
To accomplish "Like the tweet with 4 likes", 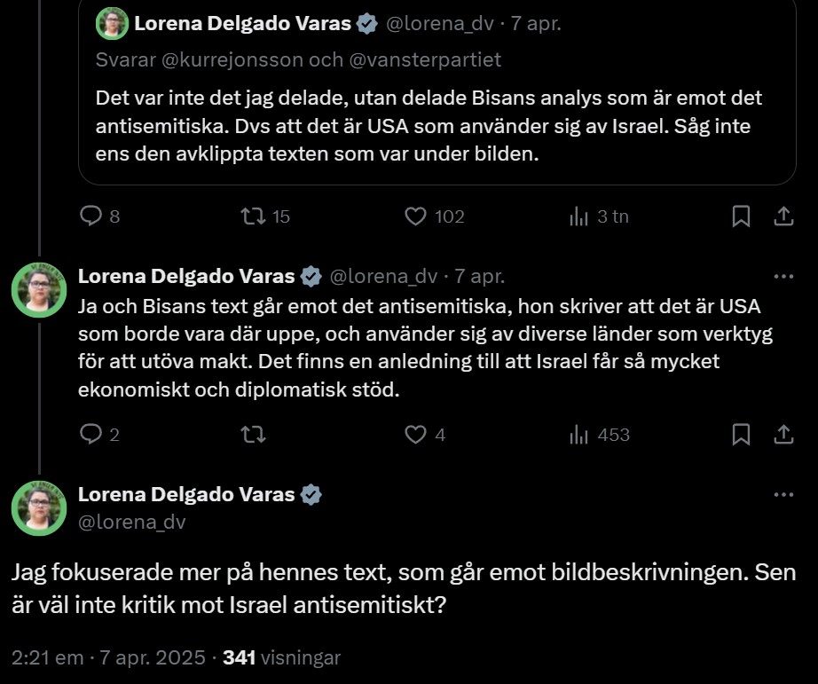I will click(416, 434).
